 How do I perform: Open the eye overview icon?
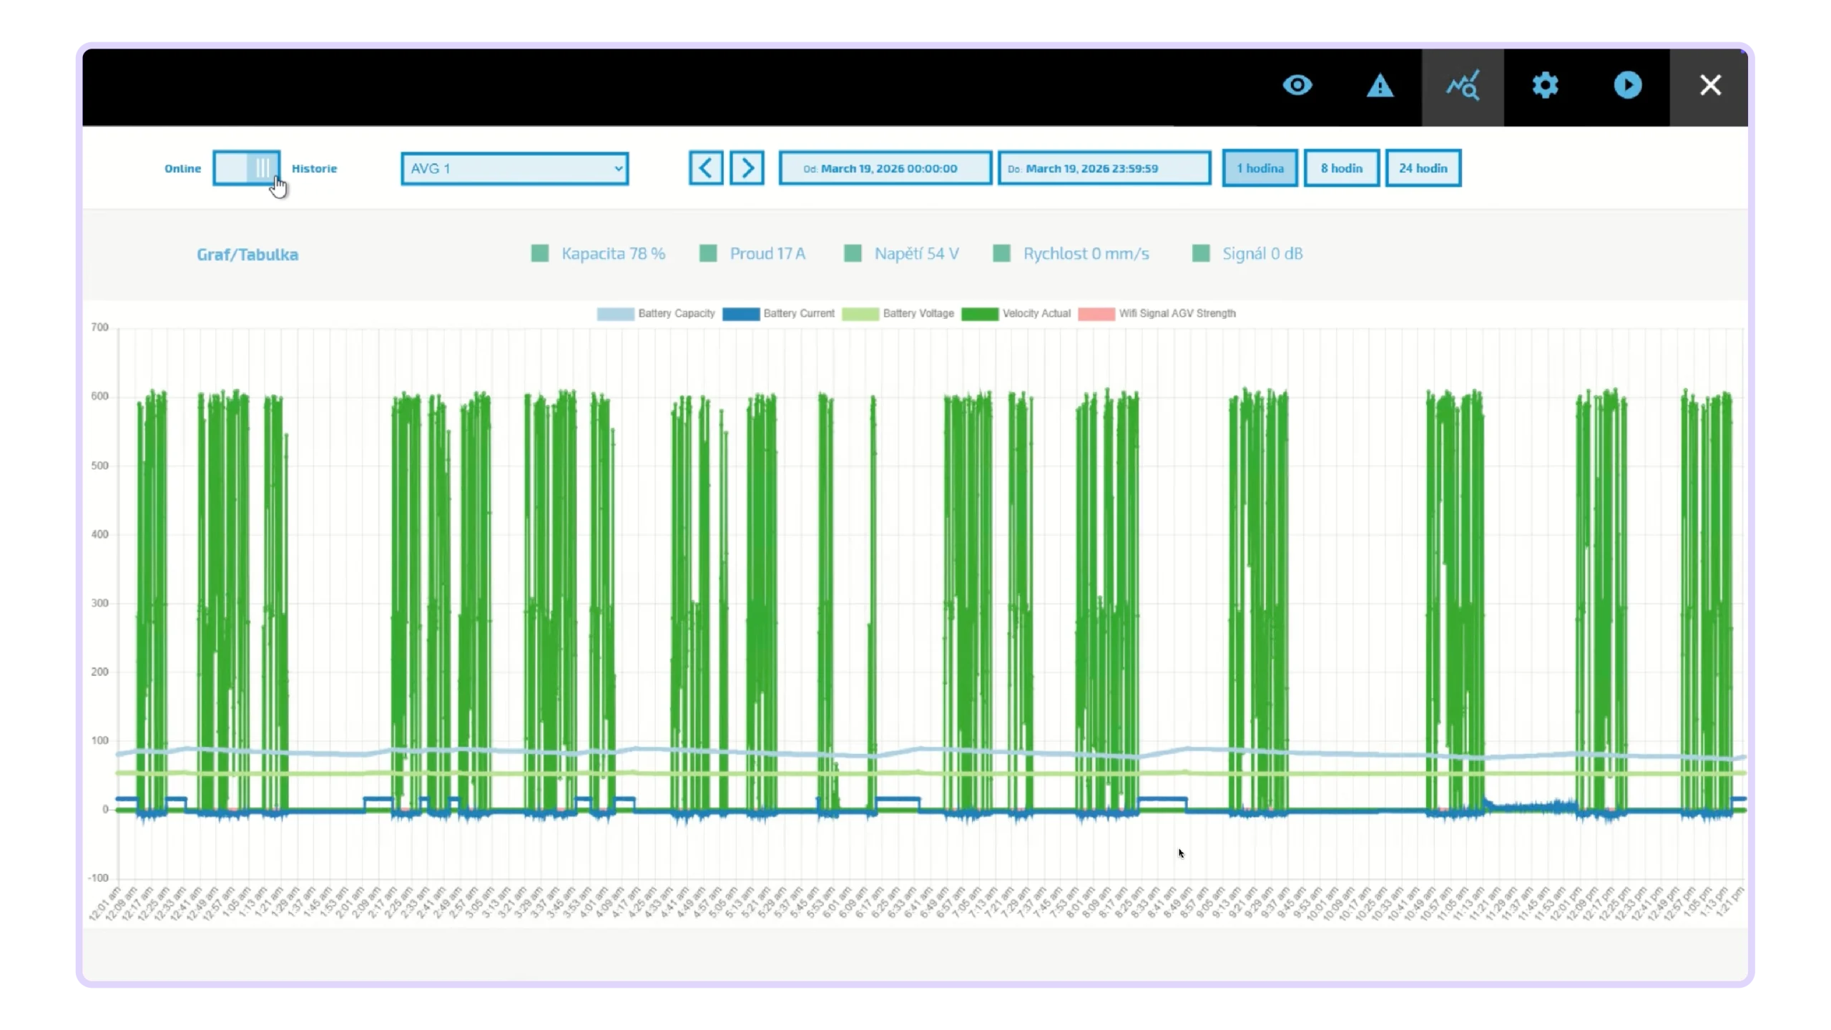pyautogui.click(x=1297, y=86)
